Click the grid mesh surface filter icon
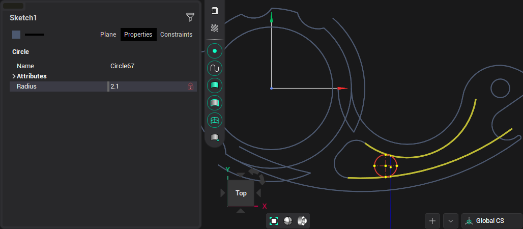This screenshot has width=523, height=229. tap(215, 120)
